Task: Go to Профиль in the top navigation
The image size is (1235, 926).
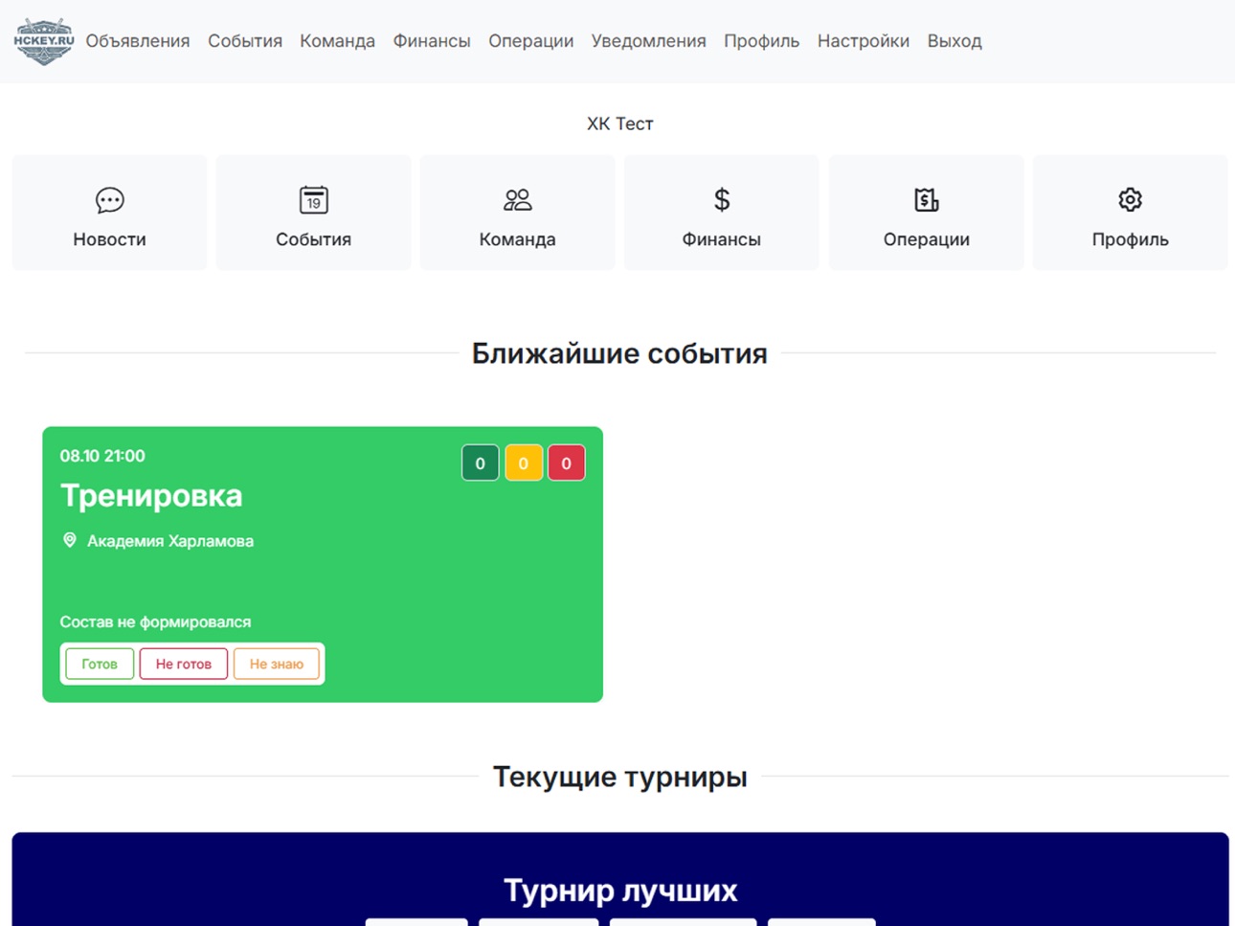Action: pyautogui.click(x=761, y=41)
